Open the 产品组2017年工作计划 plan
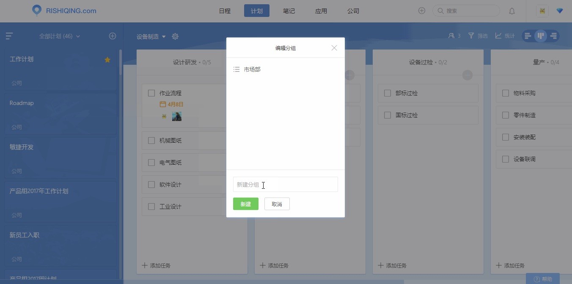 (61, 202)
